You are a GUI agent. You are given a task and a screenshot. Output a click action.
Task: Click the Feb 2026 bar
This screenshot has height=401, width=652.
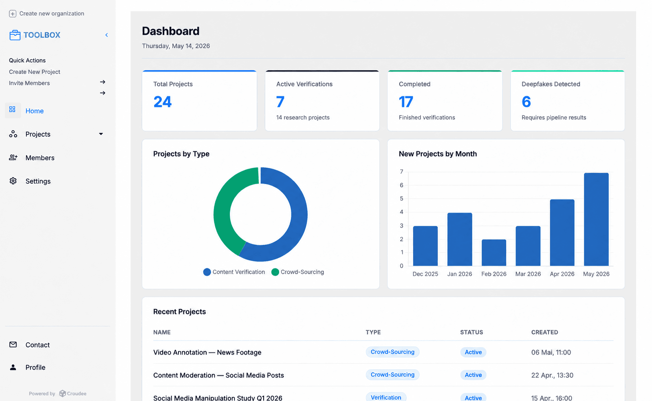coord(494,253)
